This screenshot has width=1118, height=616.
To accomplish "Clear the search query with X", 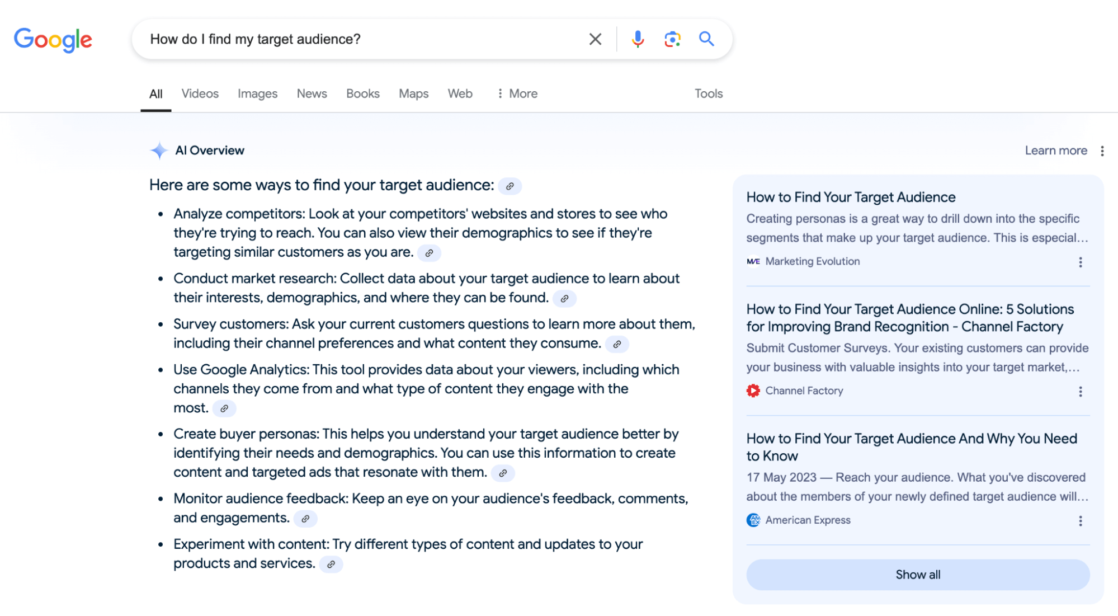I will pyautogui.click(x=595, y=39).
